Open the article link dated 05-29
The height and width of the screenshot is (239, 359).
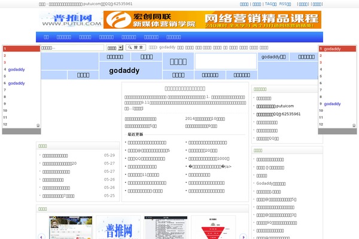tap(55, 155)
